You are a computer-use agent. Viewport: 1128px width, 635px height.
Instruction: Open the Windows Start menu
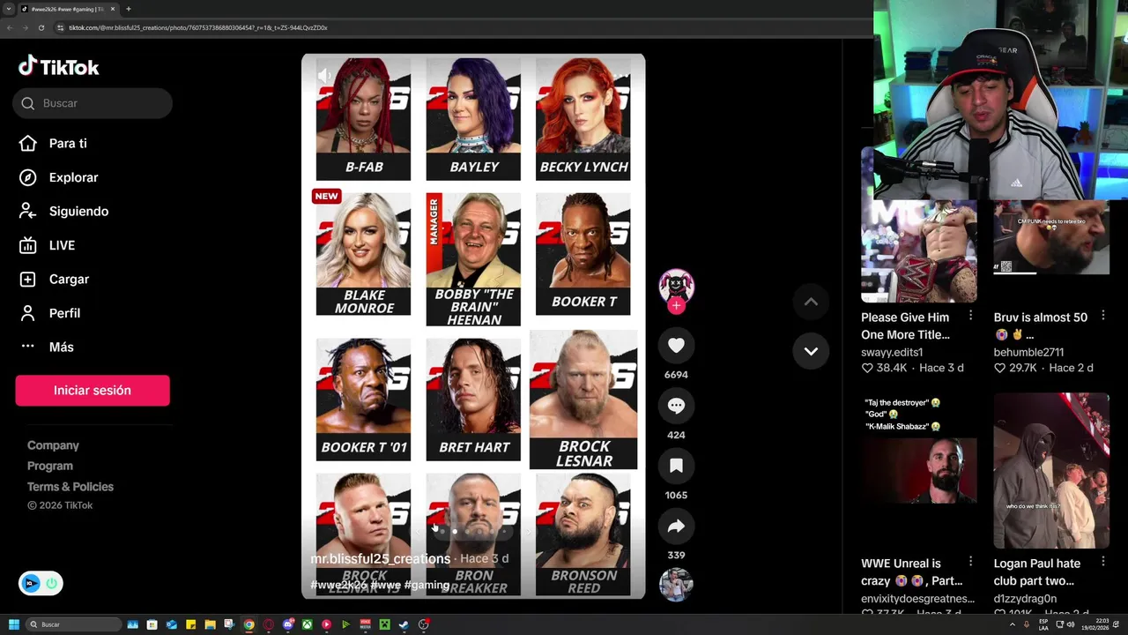click(x=13, y=624)
